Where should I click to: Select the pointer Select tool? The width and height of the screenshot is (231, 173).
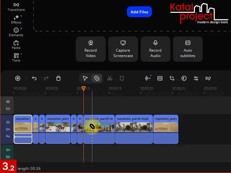[85, 78]
